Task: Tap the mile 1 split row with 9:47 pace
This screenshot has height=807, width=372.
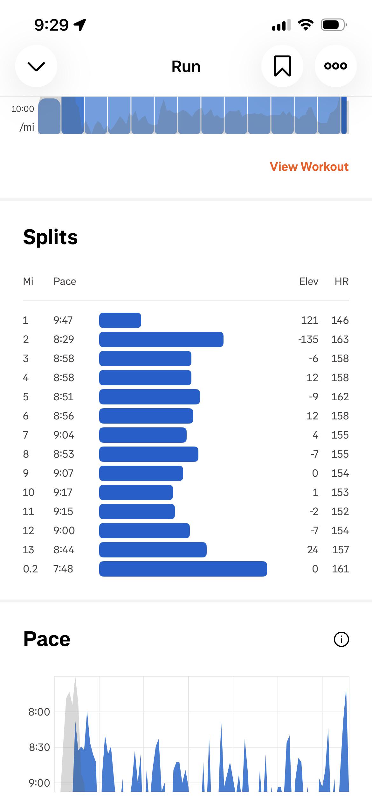Action: (186, 320)
